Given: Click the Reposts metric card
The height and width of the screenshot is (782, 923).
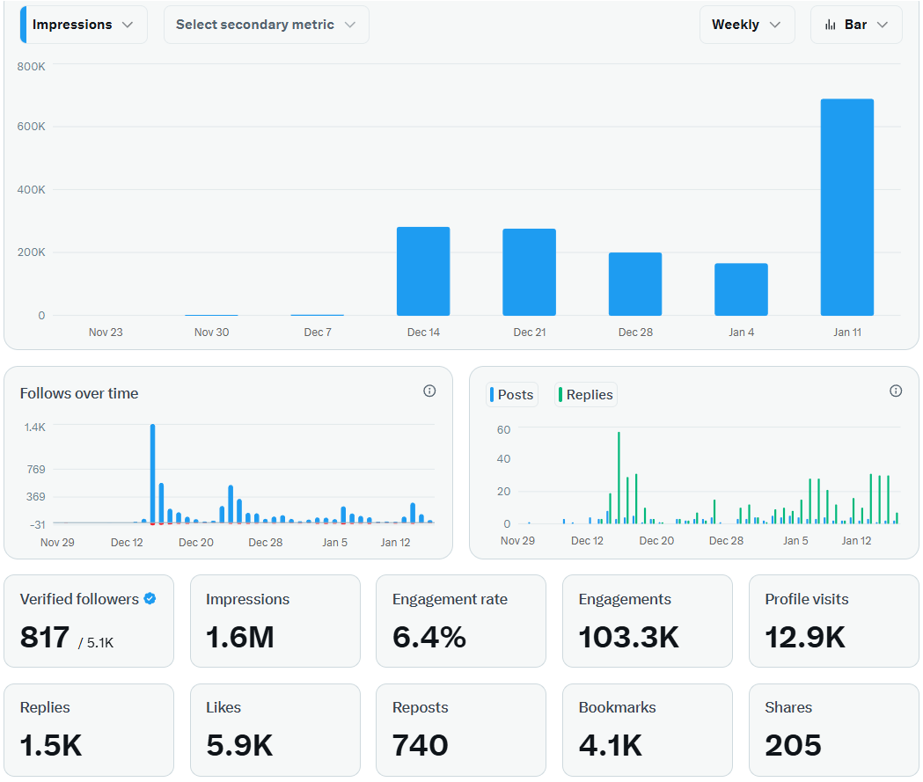Looking at the screenshot, I should (x=460, y=729).
